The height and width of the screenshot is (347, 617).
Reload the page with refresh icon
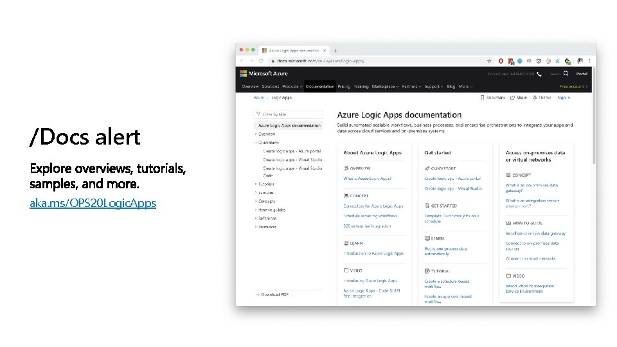(x=261, y=61)
